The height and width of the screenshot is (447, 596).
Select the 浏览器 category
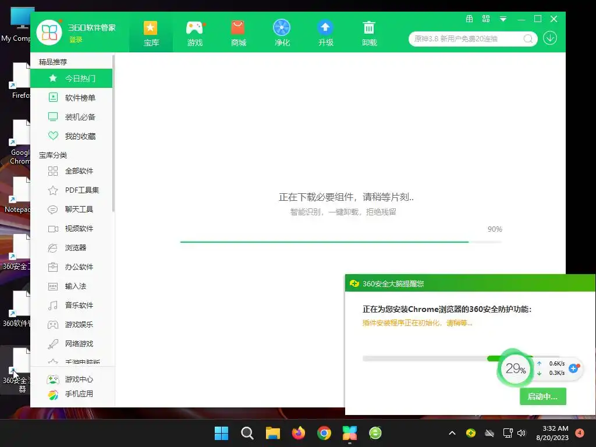click(72, 248)
